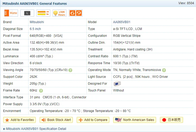Click the ≥50K Hours lightbulb icon

(60, 13)
